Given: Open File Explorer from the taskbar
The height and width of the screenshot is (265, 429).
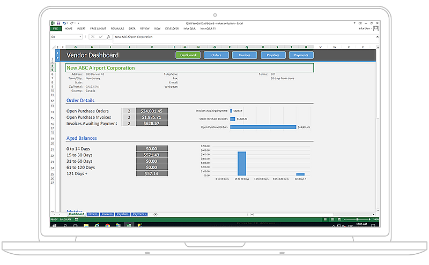Looking at the screenshot, I should (x=87, y=226).
